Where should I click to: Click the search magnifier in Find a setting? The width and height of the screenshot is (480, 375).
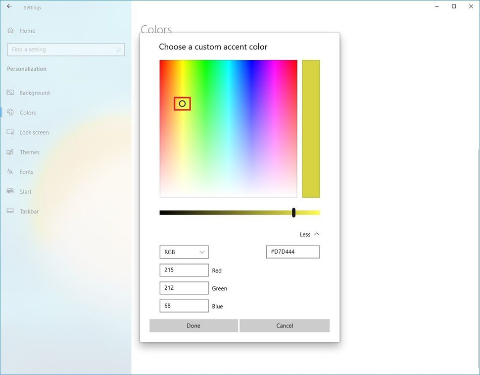[x=119, y=50]
